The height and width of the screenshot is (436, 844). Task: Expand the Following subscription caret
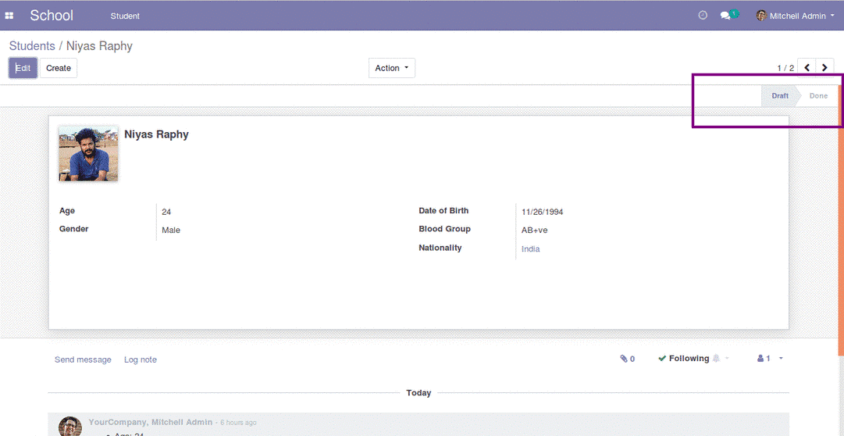point(727,359)
